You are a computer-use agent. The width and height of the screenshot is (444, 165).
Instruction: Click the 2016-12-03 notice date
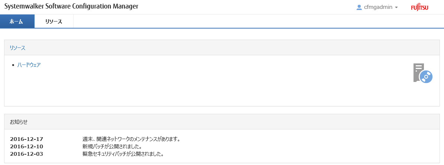(26, 154)
